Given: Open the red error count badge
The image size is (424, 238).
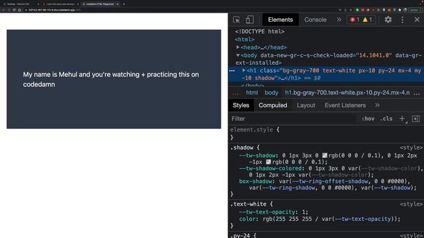Looking at the screenshot, I should 354,20.
